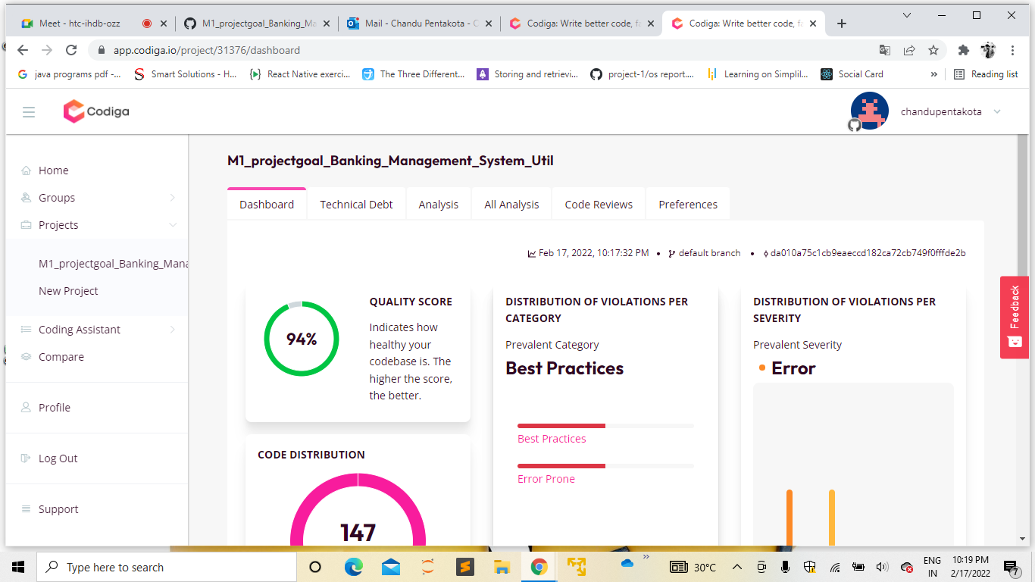Screen dimensions: 1035x582
Task: Click the share page icon
Action: 909,50
